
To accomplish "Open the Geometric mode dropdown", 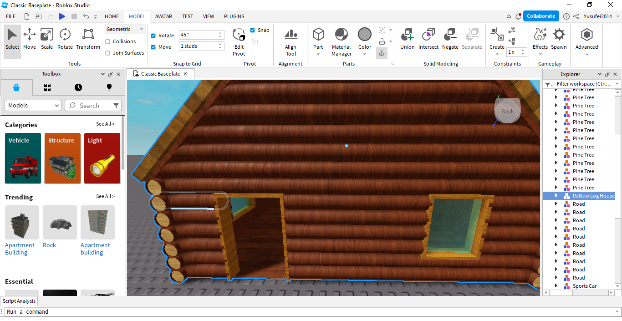I will tap(125, 29).
